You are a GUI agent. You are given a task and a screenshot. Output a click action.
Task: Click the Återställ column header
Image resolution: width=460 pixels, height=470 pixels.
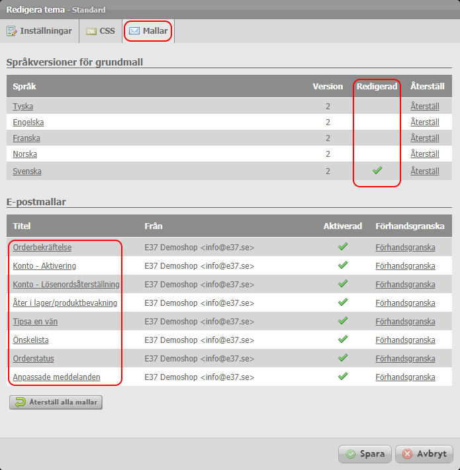(427, 86)
